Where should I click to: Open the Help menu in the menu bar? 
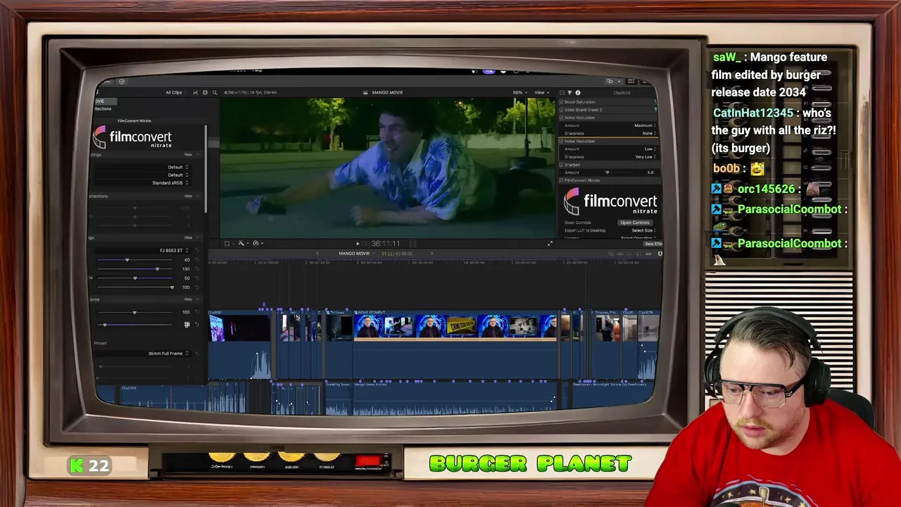pos(257,70)
